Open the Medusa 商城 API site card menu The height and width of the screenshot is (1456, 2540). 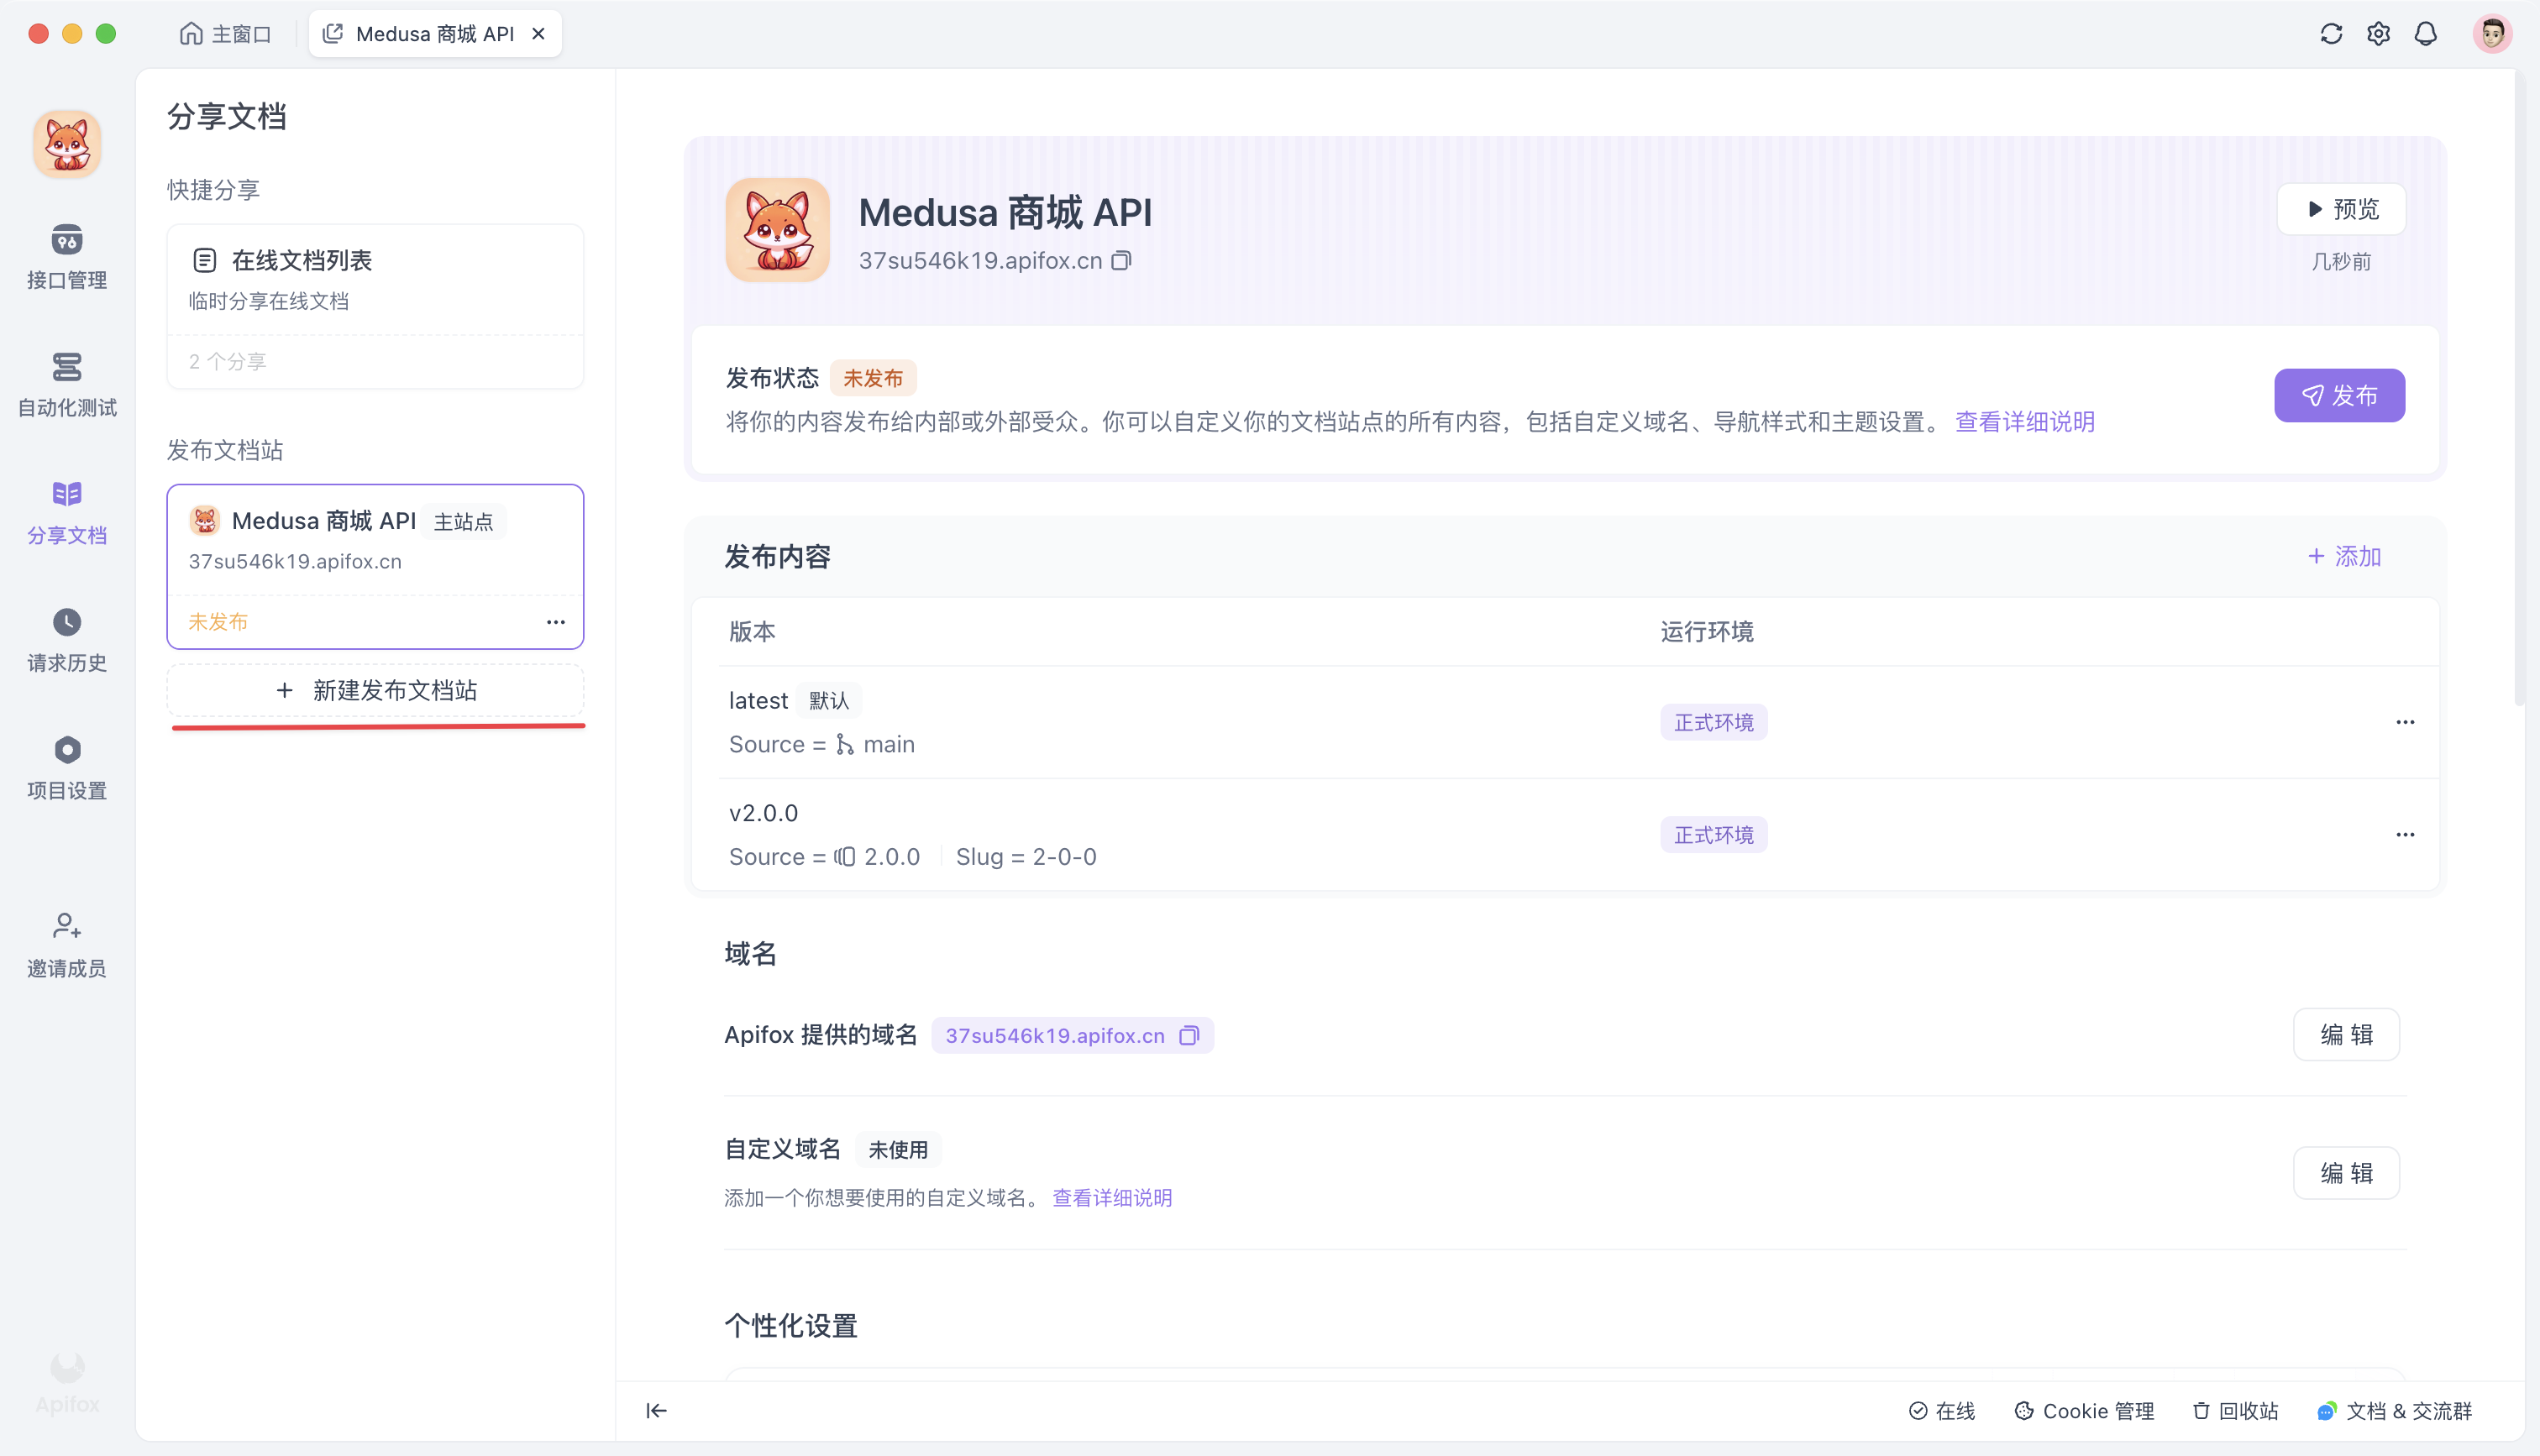point(556,621)
